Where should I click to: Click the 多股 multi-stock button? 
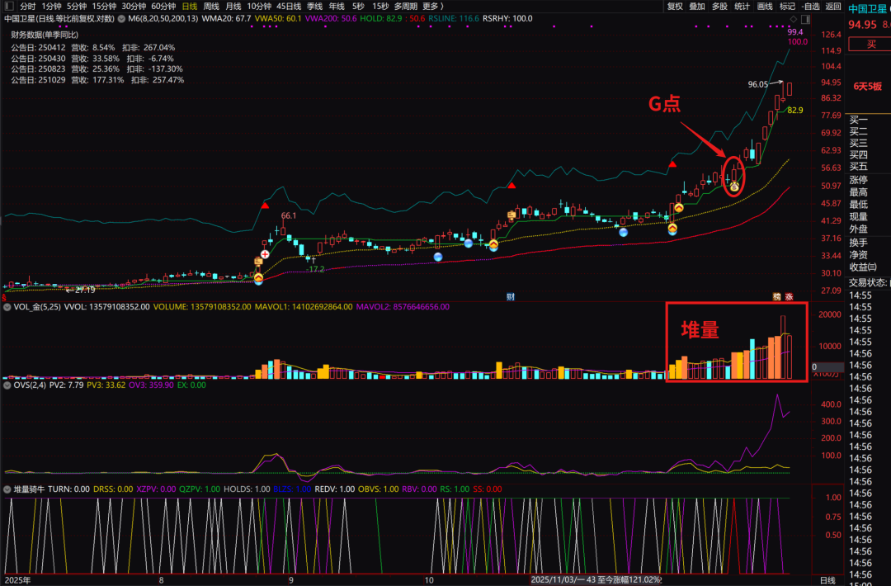719,7
